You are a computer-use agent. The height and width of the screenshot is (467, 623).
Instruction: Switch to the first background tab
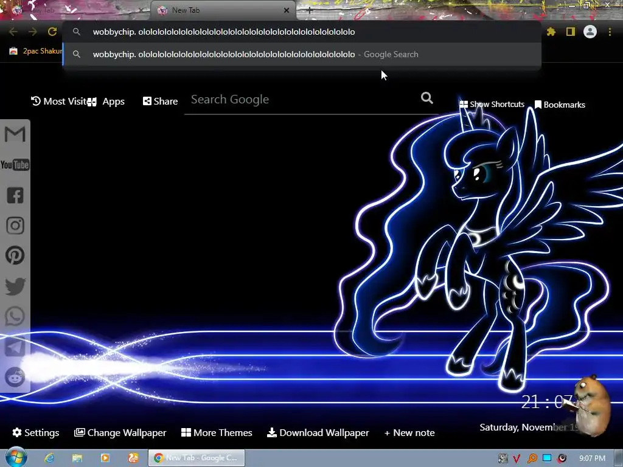click(75, 10)
